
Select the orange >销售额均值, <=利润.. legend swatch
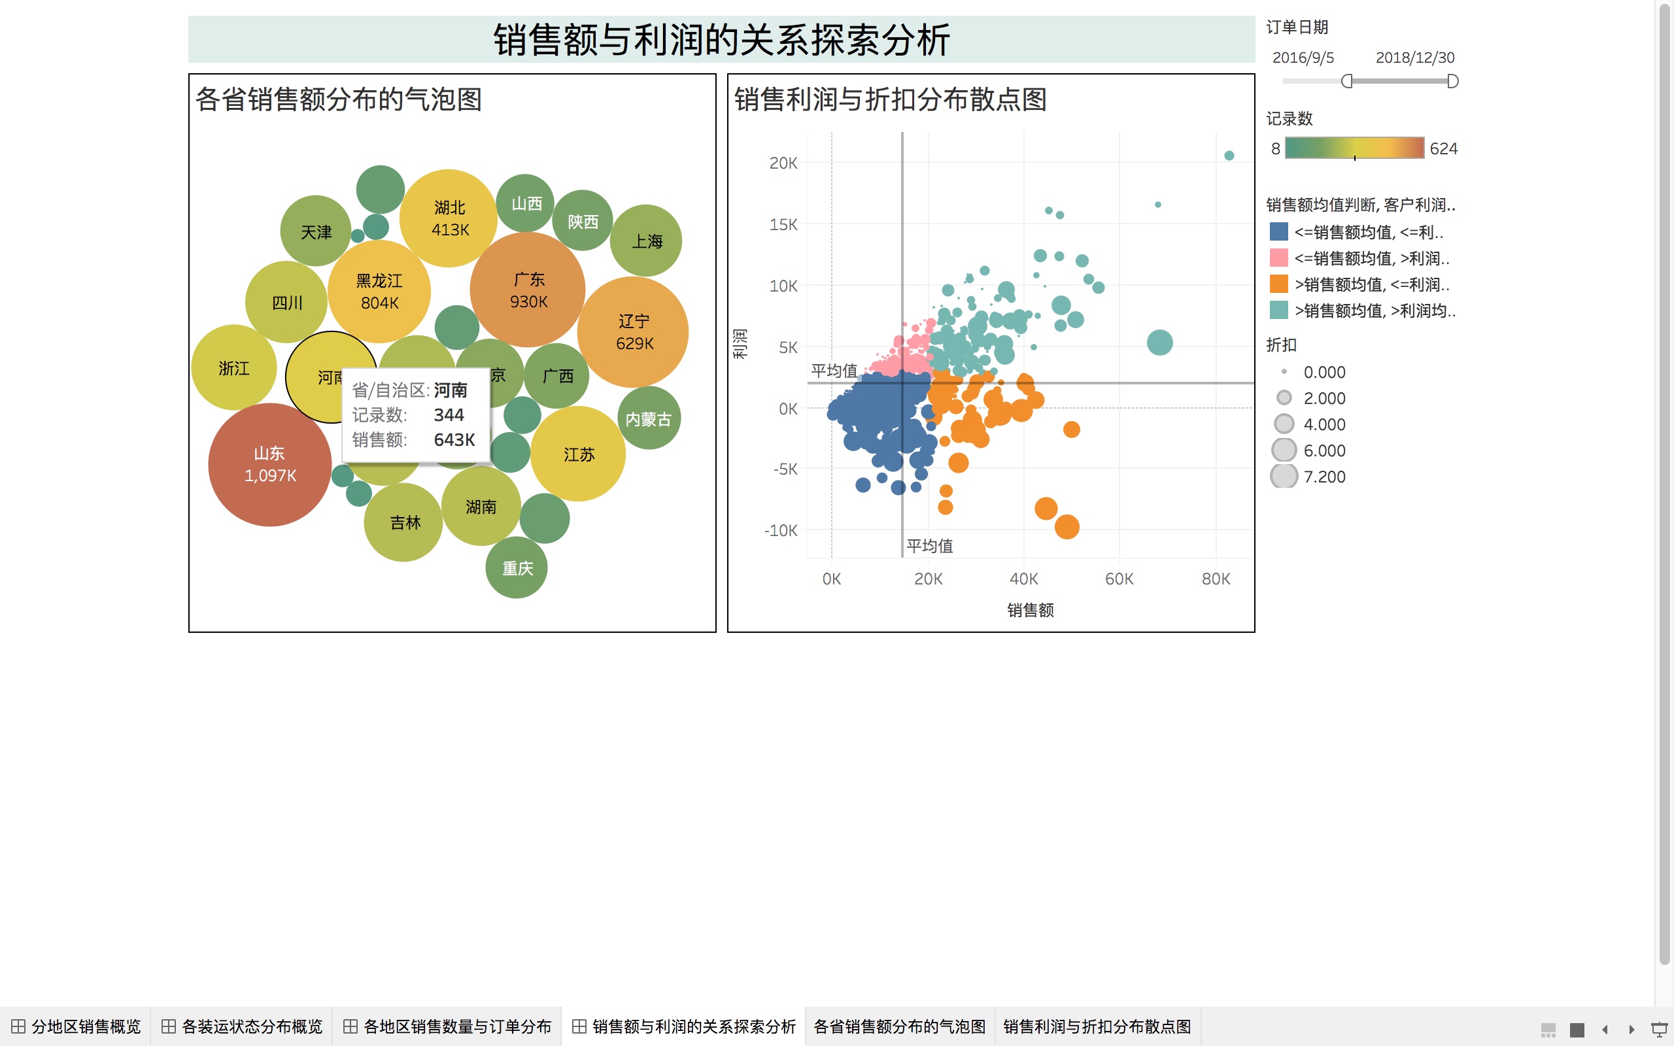[1279, 284]
